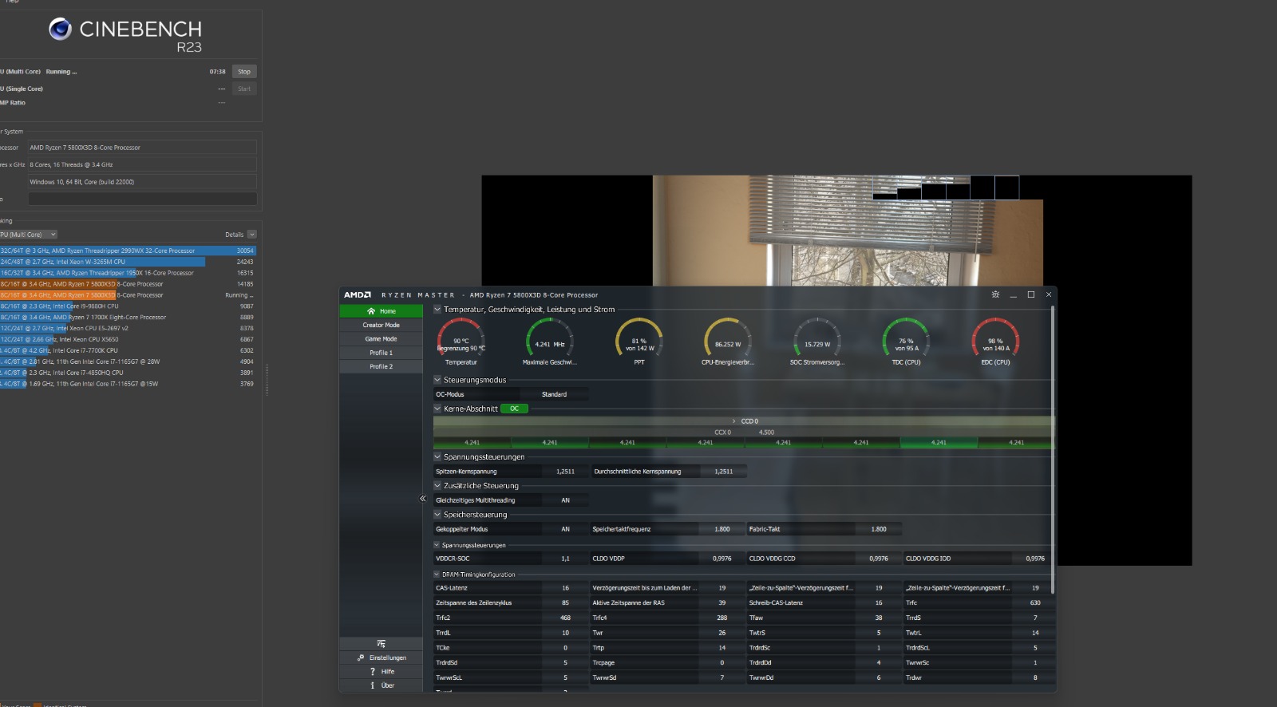This screenshot has width=1277, height=707.
Task: Click the Speichertaktfrequenz value 1.800
Action: click(722, 529)
